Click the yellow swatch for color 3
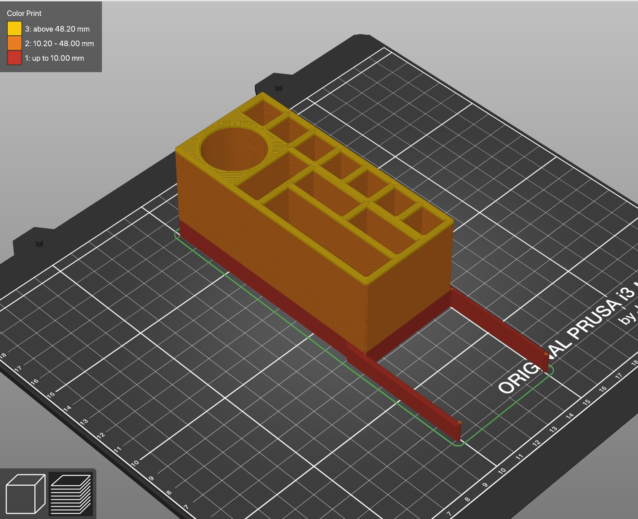 [x=15, y=29]
